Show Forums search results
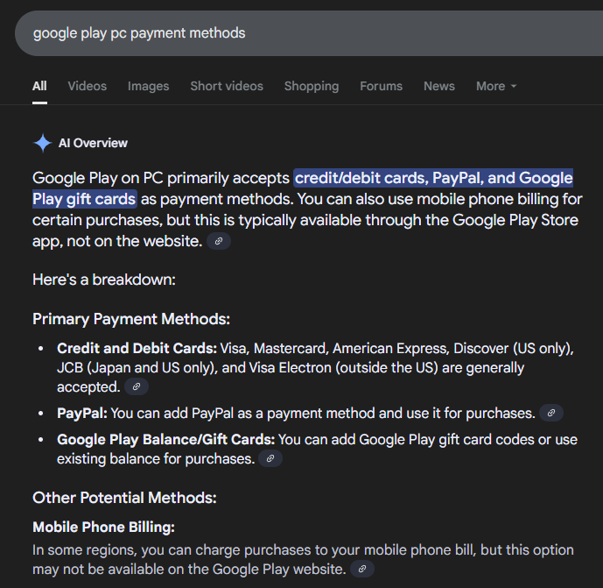 (x=381, y=86)
